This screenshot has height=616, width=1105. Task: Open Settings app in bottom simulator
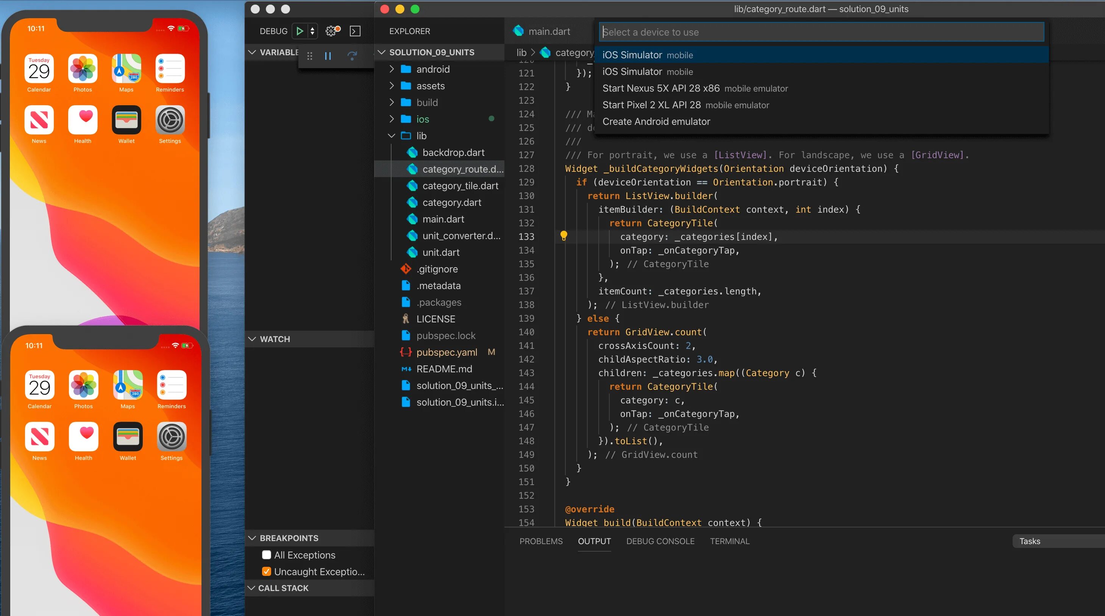pyautogui.click(x=172, y=437)
